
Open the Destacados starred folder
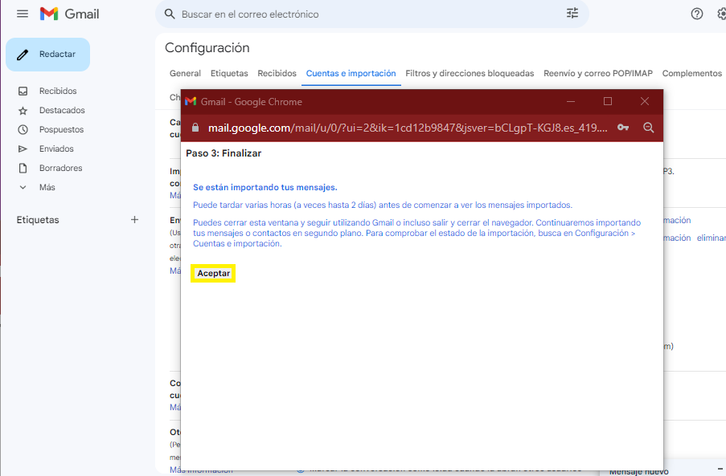(x=62, y=111)
